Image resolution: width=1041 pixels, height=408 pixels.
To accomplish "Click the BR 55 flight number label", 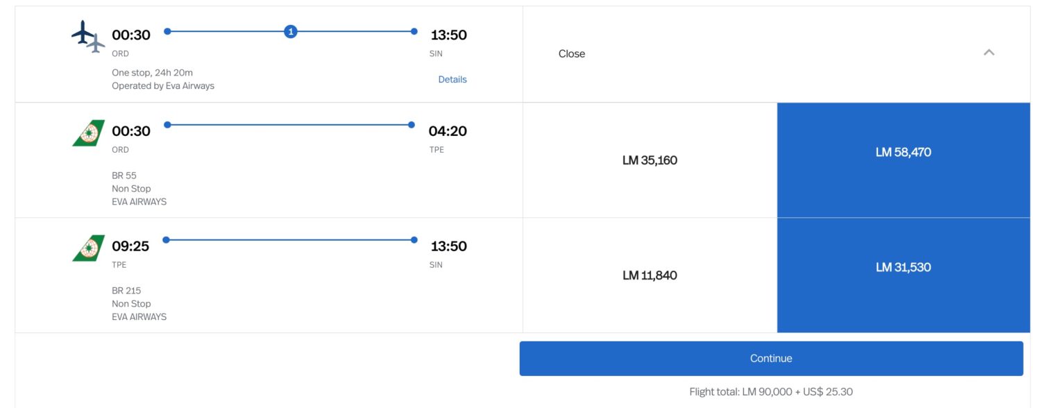I will [x=124, y=175].
